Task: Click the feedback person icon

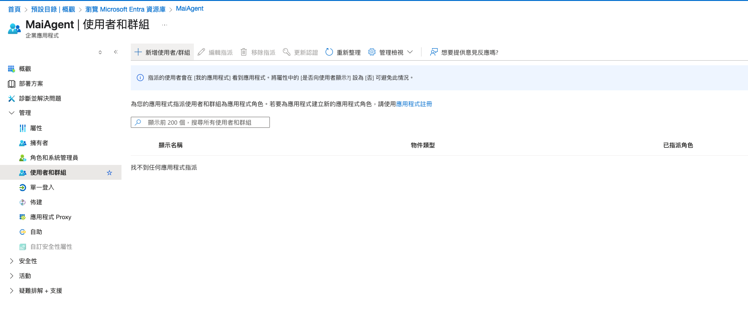Action: (434, 52)
